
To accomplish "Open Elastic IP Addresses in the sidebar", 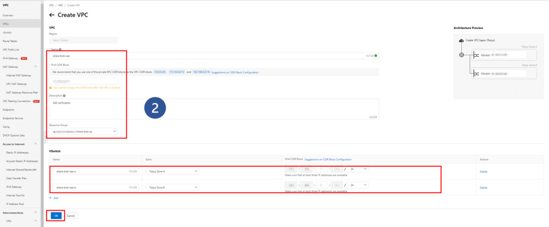I will 17,152.
